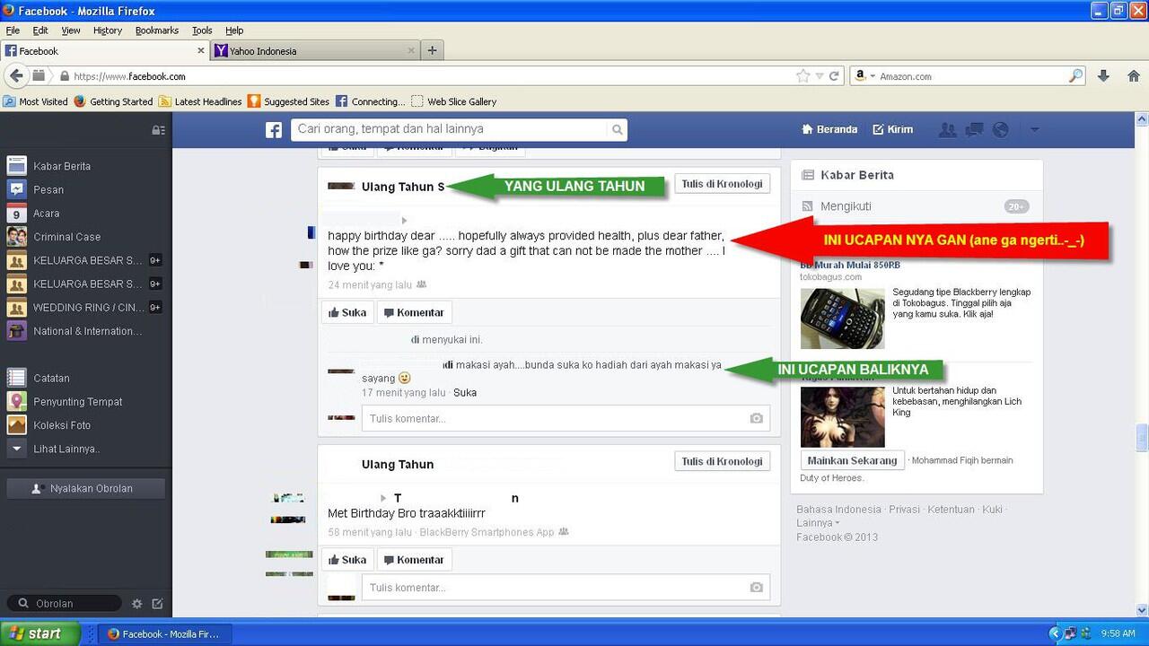
Task: Click the magnifier in the Amazon search box
Action: point(1075,76)
